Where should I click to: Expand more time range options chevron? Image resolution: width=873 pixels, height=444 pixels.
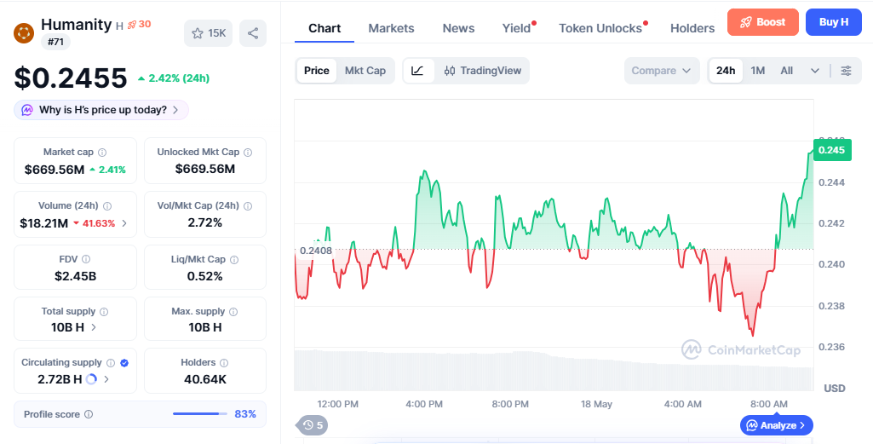[x=815, y=71]
